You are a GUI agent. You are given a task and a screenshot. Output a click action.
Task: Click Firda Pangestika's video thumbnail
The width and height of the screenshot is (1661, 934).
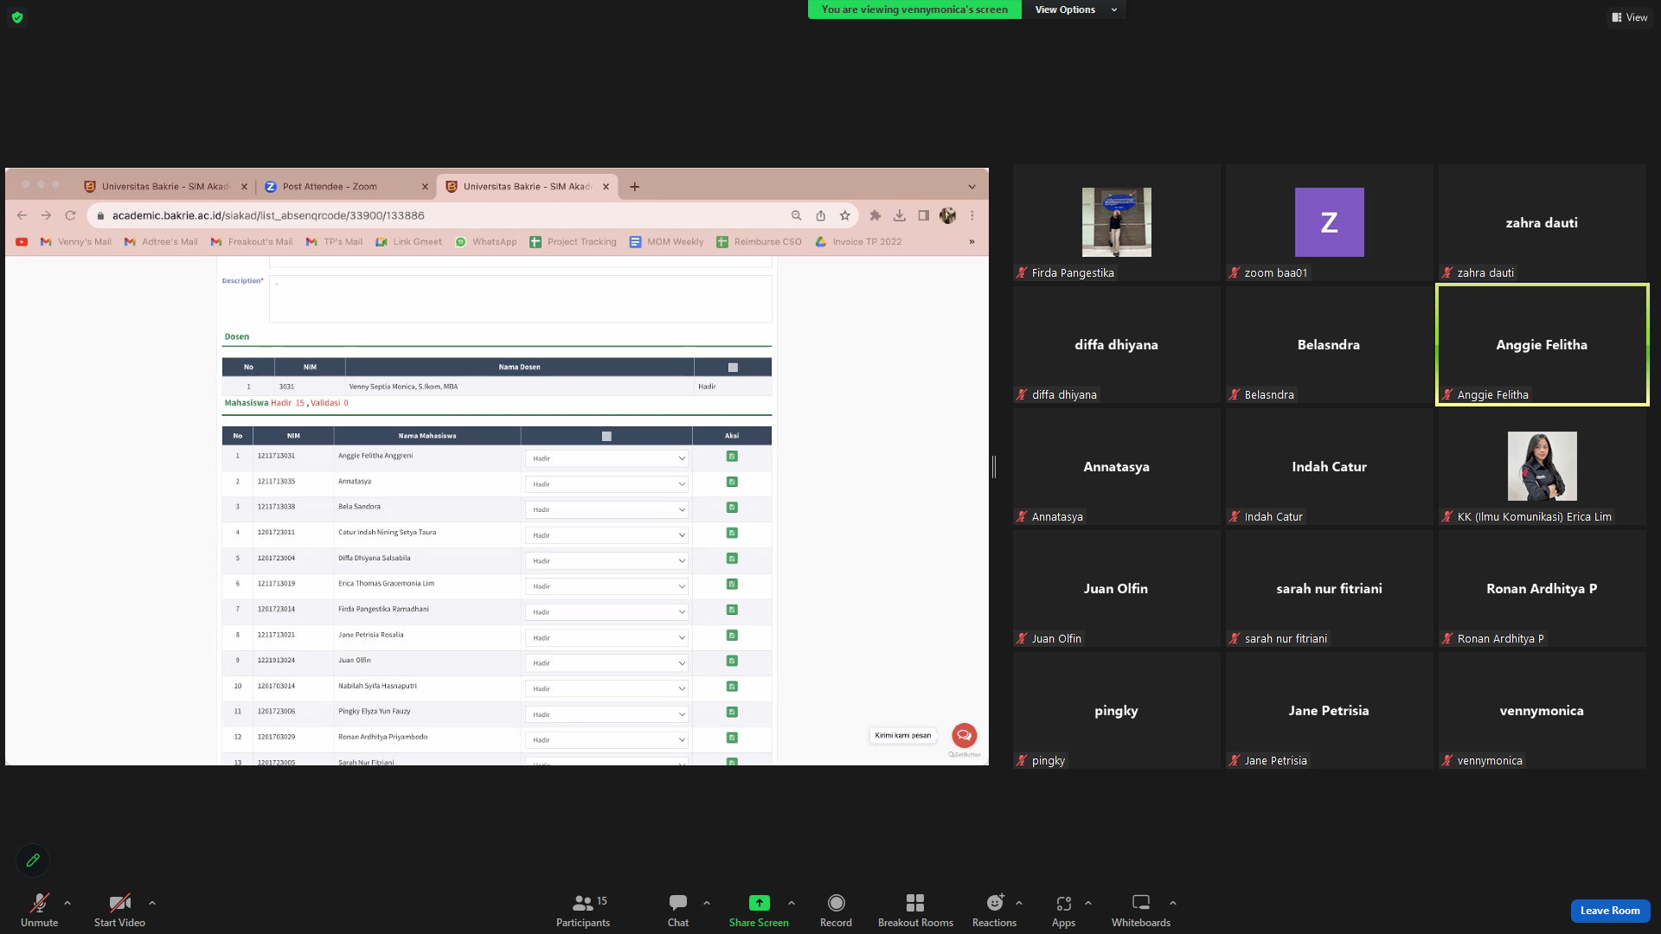tap(1116, 222)
